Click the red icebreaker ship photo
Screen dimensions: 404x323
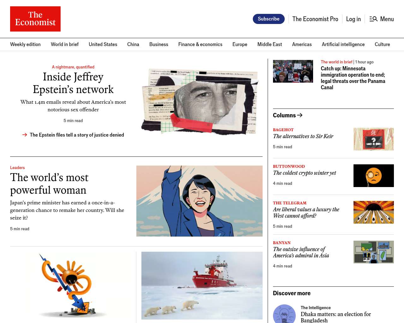(202, 285)
